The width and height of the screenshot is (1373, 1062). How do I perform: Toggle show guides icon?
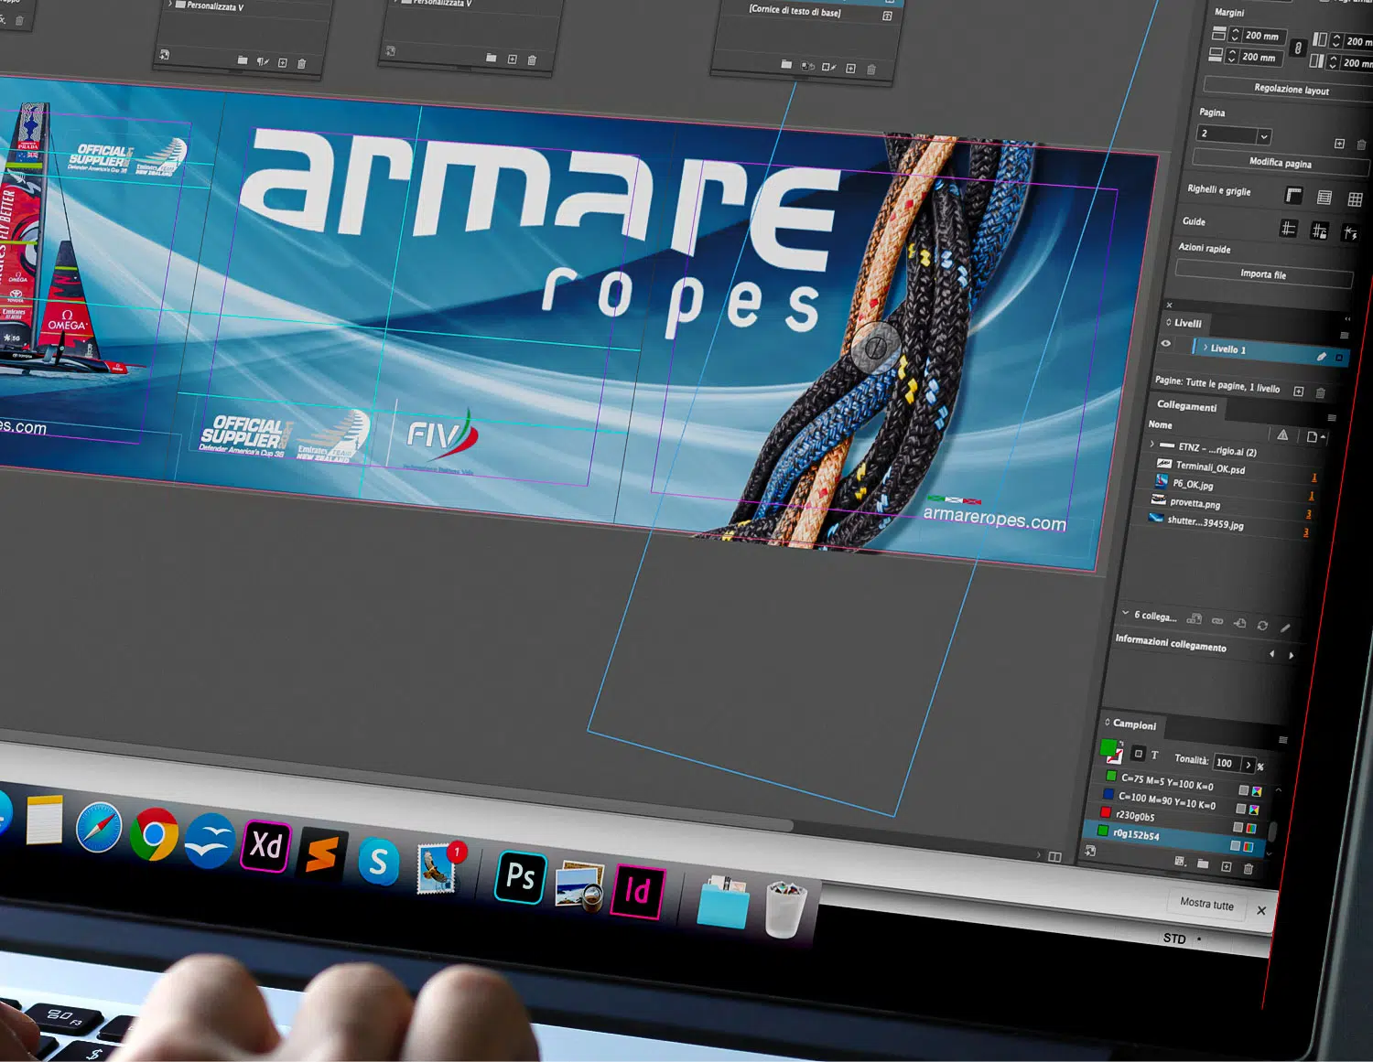pos(1288,228)
